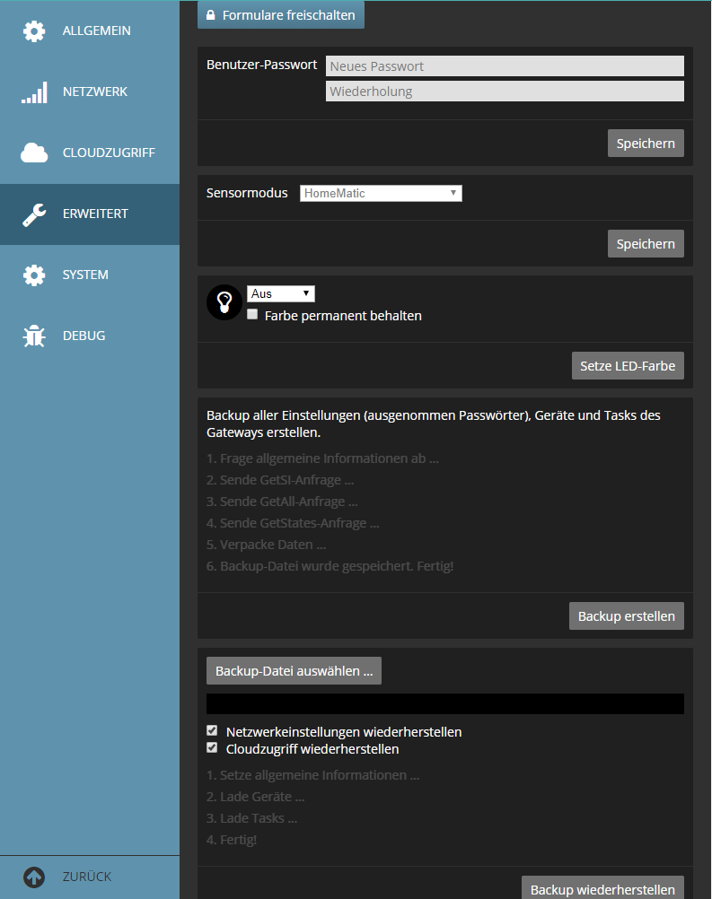This screenshot has width=712, height=899.
Task: Click 'Backup-Datei auswählen ...' button
Action: [294, 671]
